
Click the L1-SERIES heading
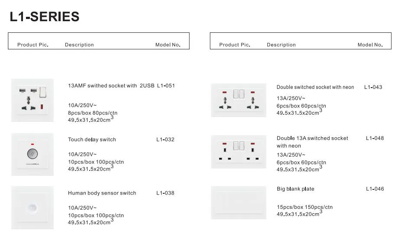tap(45, 16)
